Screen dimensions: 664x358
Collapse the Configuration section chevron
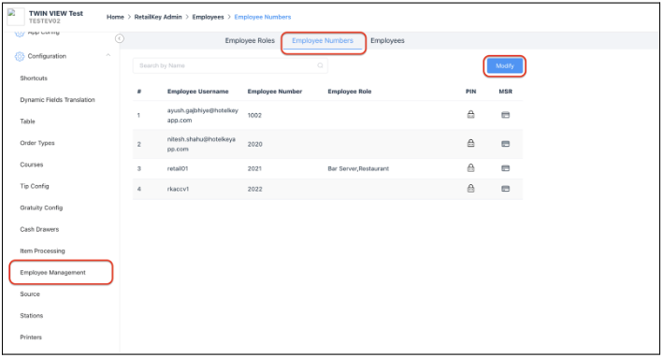[108, 55]
